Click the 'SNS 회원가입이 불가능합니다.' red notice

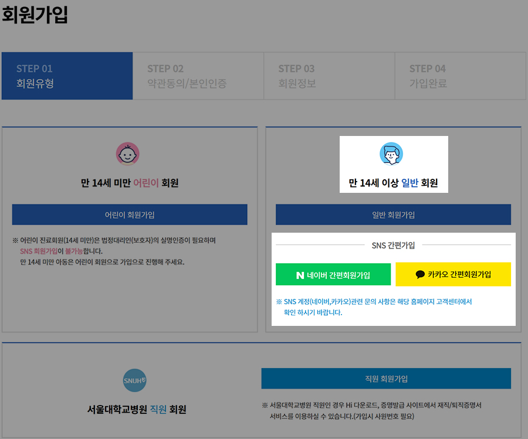tap(61, 251)
